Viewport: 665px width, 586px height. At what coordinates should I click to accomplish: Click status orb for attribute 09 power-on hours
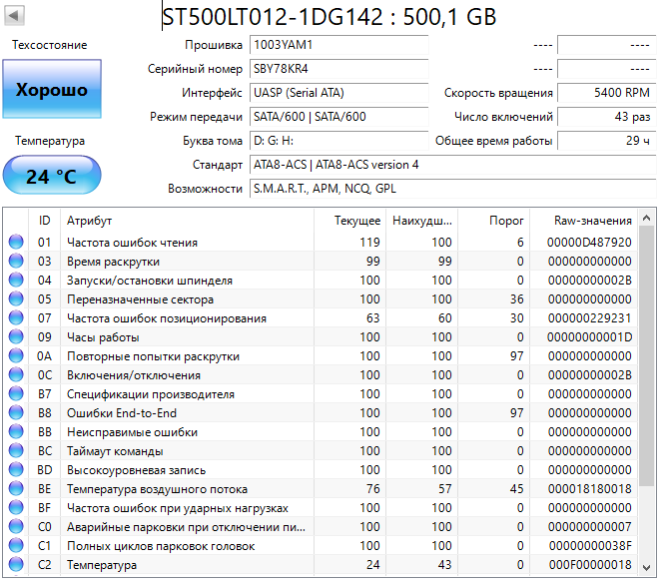16,336
